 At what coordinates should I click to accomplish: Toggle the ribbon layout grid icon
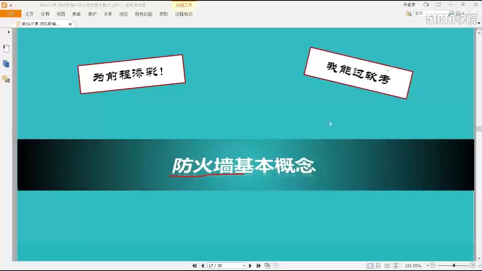click(x=438, y=5)
